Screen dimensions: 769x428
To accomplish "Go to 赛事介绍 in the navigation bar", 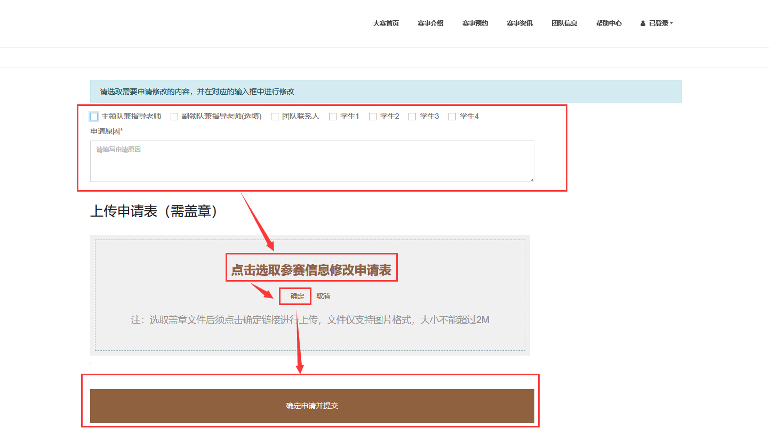I will 430,23.
